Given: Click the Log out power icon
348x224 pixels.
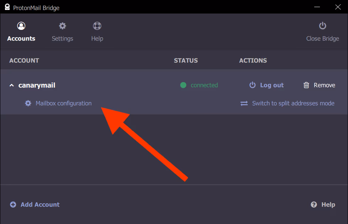Looking at the screenshot, I should coord(252,85).
